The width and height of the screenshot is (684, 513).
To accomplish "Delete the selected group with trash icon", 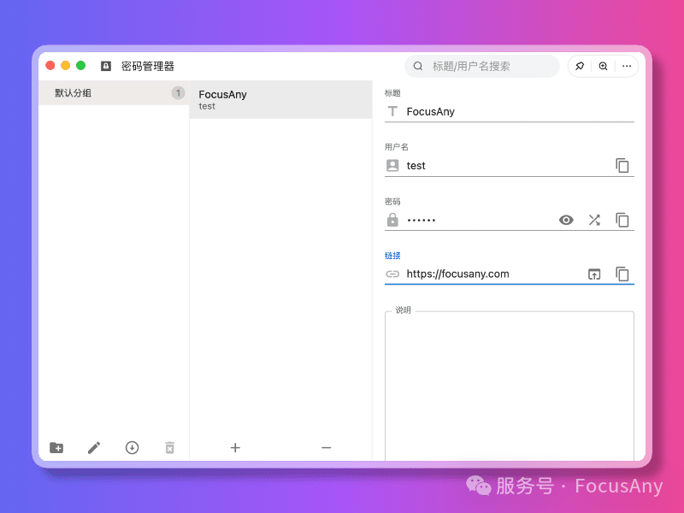I will pos(169,447).
